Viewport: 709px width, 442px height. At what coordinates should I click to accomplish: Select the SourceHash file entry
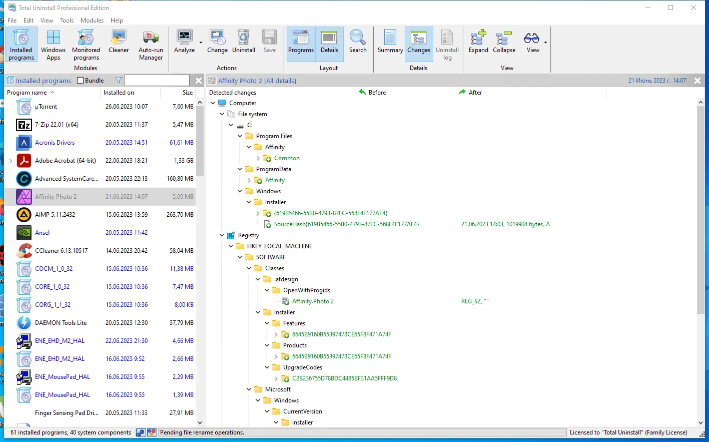346,224
